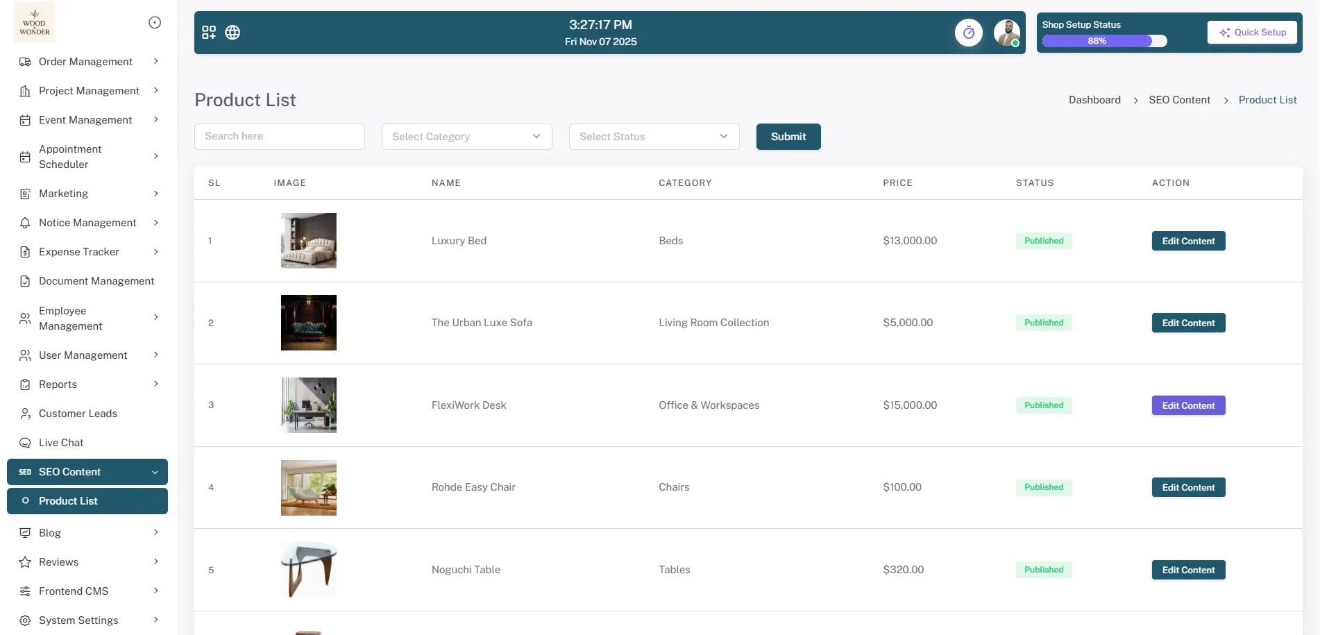The height and width of the screenshot is (635, 1320).
Task: Open the Select Category dropdown
Action: [x=466, y=136]
